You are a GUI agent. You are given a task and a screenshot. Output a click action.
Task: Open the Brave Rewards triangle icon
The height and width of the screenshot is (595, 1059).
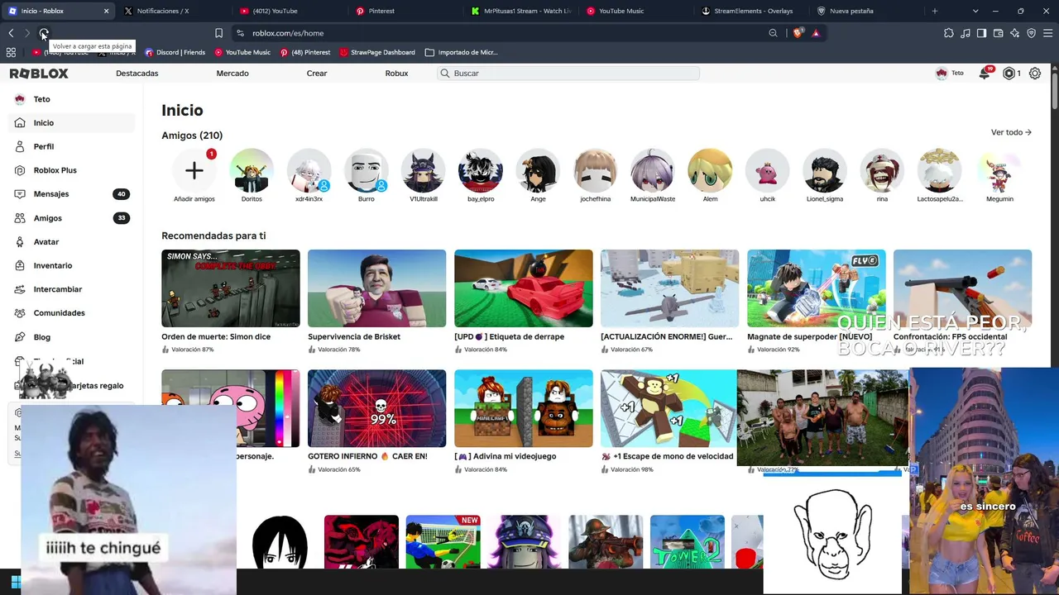tap(816, 33)
